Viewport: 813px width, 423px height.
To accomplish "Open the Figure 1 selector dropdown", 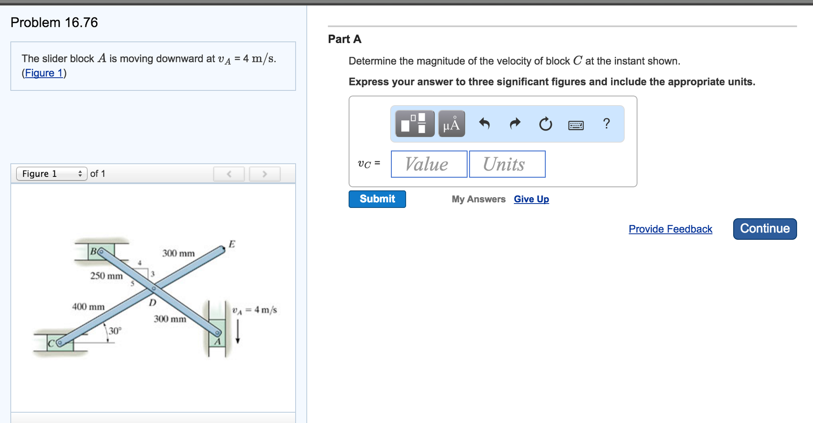I will 52,173.
